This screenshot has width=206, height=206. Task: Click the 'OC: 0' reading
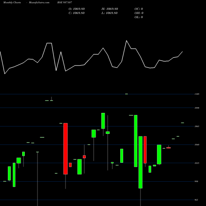point(139,9)
